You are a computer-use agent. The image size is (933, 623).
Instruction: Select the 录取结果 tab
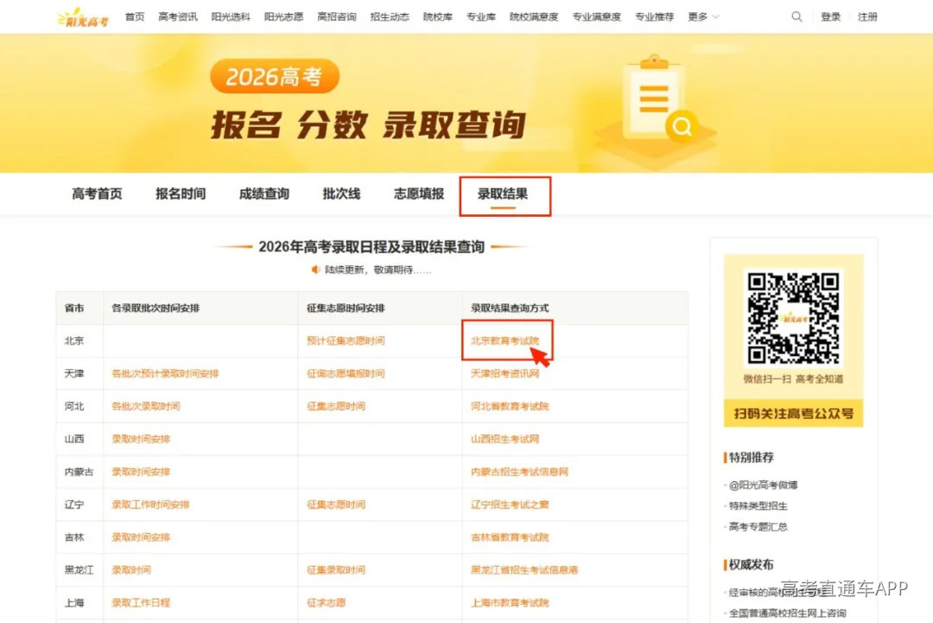(x=502, y=194)
